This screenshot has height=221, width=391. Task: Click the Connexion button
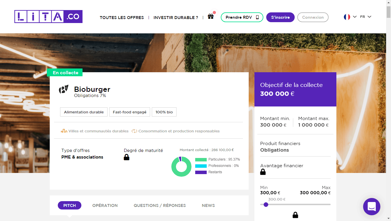point(313,17)
